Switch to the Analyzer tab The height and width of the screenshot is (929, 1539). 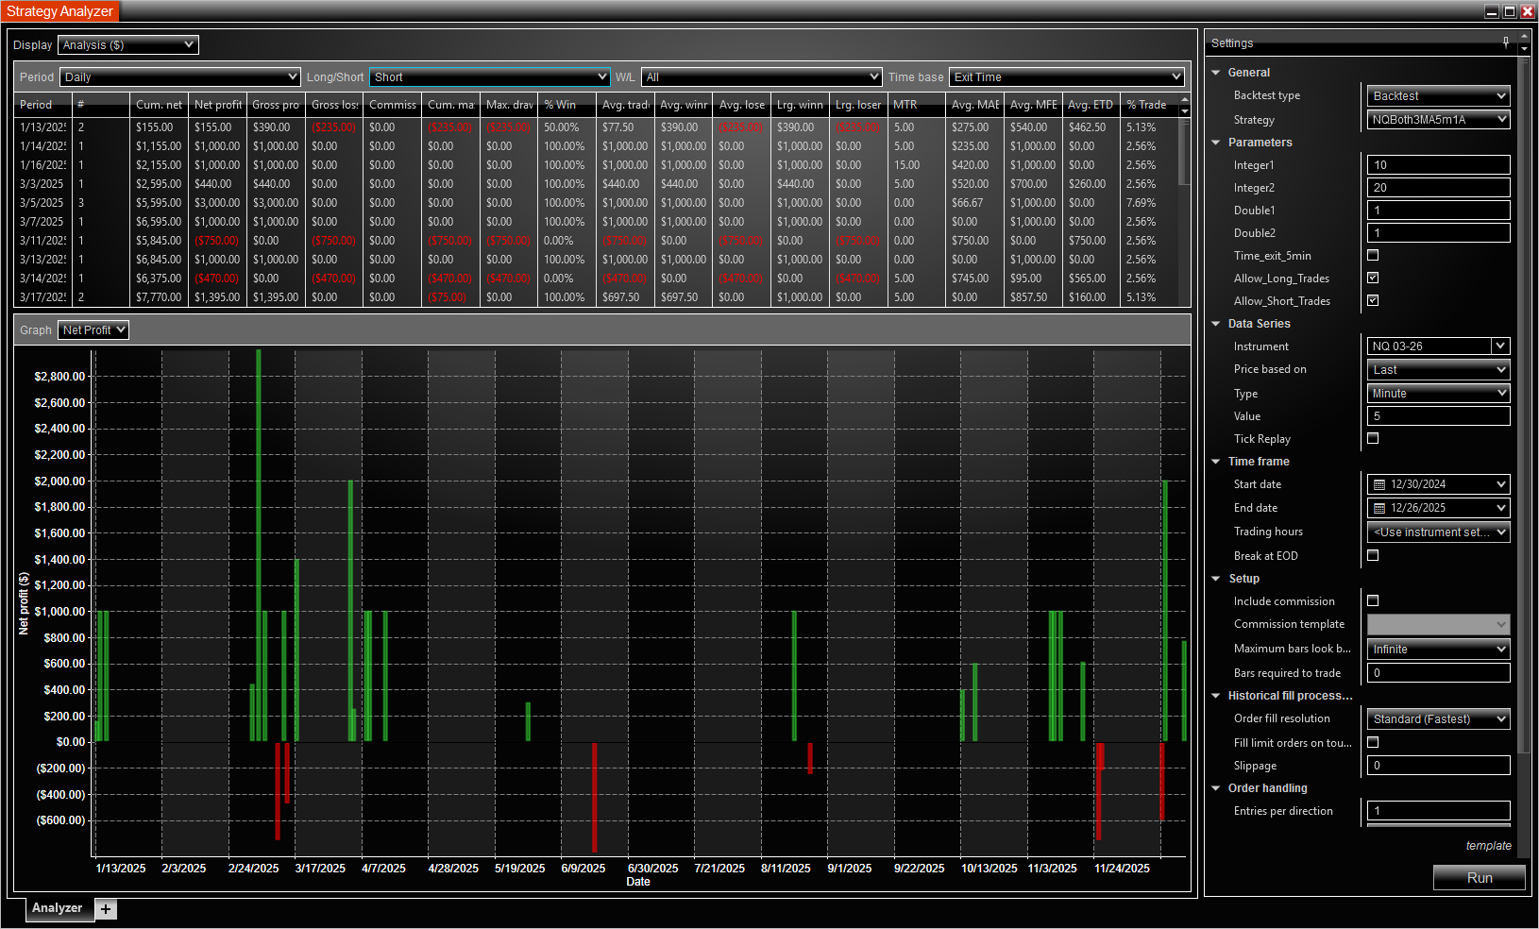click(57, 908)
